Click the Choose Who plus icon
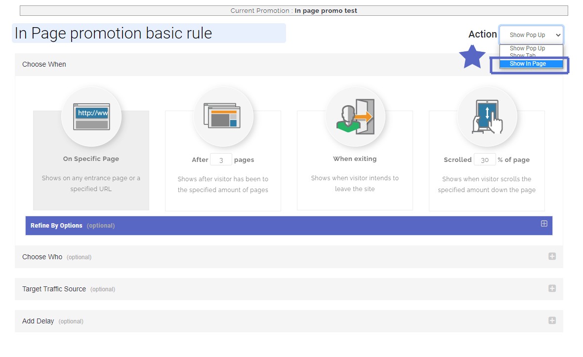The height and width of the screenshot is (357, 583). pyautogui.click(x=552, y=256)
